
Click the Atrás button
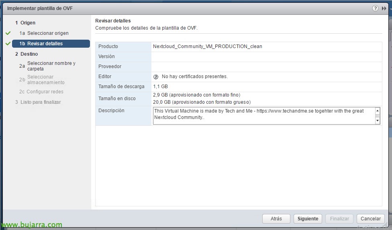click(x=276, y=219)
